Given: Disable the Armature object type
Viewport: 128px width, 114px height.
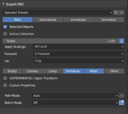Looking at the screenshot, I should [x=73, y=71].
